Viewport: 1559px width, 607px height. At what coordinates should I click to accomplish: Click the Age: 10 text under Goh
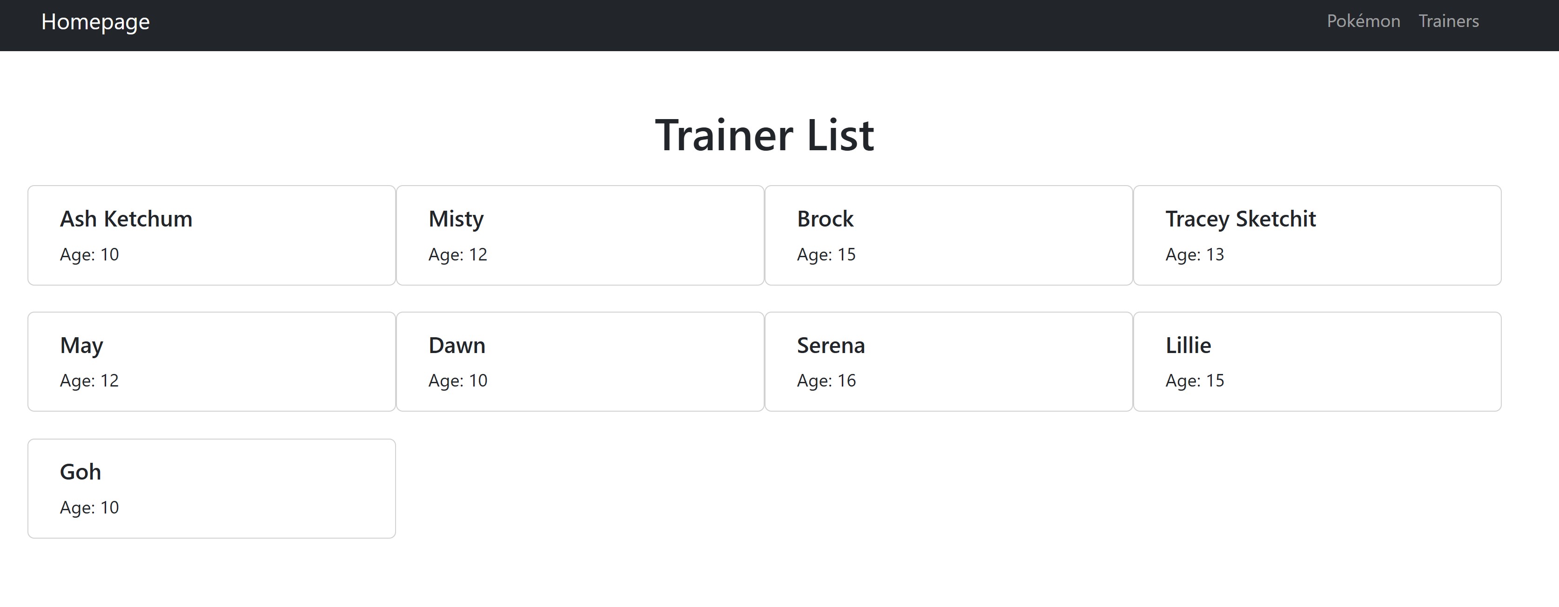89,508
